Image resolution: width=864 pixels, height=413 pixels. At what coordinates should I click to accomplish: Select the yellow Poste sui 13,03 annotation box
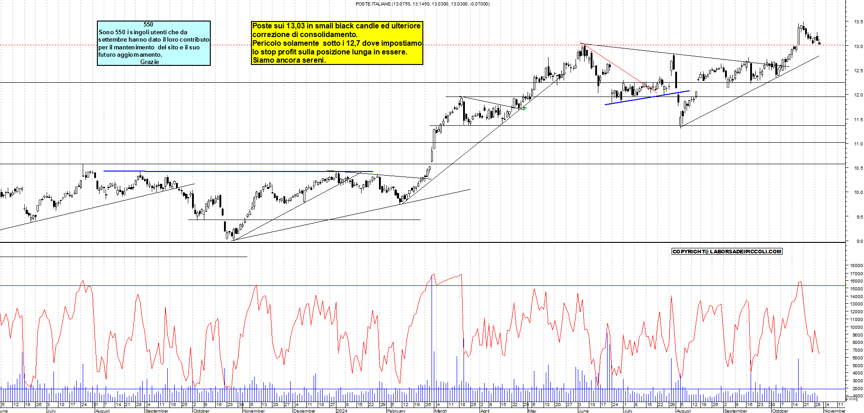coord(337,43)
